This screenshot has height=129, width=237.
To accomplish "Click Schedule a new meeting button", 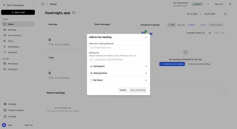I will click(x=172, y=64).
